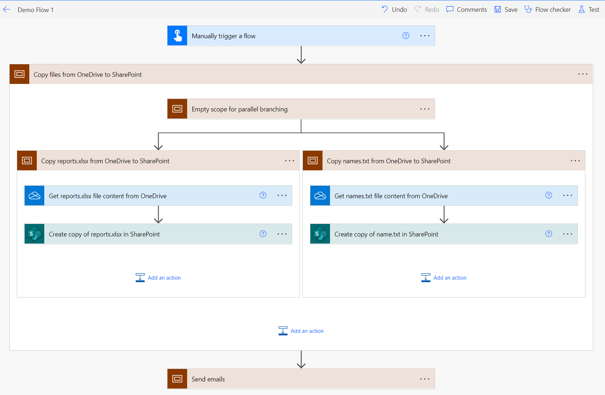Collapse the Copy names.txt from OneDrive header

pos(444,161)
